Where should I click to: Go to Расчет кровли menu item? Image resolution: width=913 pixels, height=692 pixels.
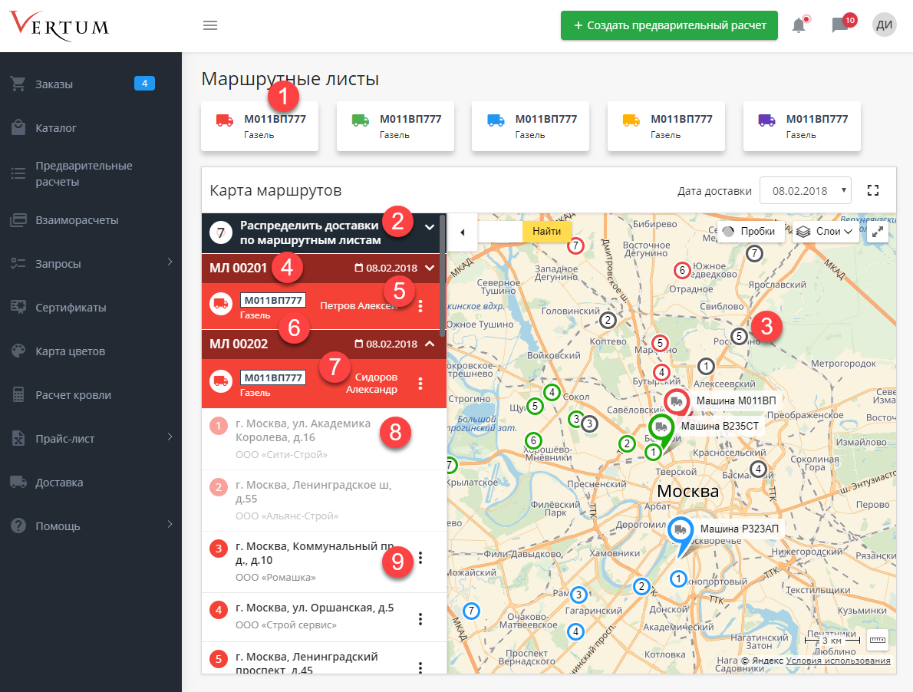[x=73, y=395]
